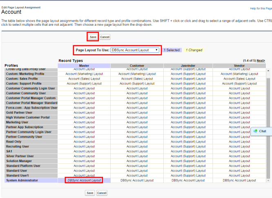This screenshot has width=272, height=198.
Task: Select the Vendor column header
Action: (x=239, y=65)
